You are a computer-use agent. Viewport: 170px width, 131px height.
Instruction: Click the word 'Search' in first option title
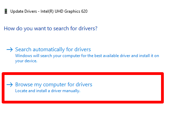(x=23, y=50)
